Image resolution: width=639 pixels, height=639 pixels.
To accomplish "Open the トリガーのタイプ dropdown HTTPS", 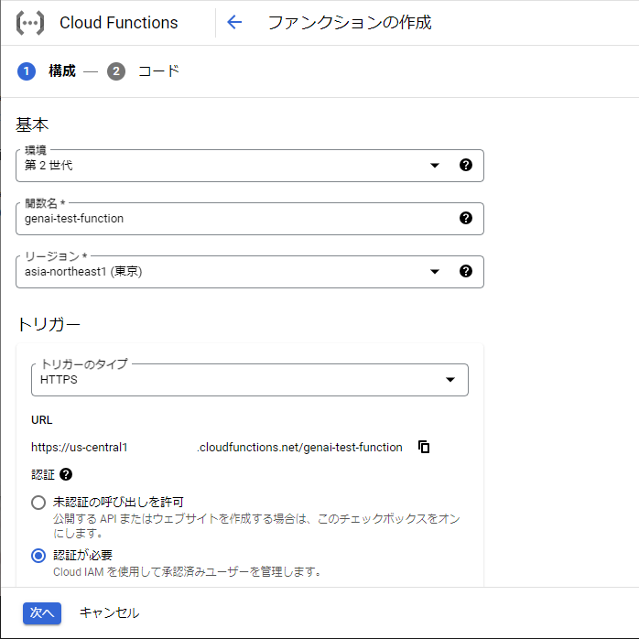I will coord(250,379).
